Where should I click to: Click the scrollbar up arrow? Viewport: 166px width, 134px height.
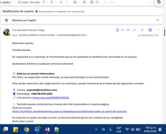[x=165, y=27]
